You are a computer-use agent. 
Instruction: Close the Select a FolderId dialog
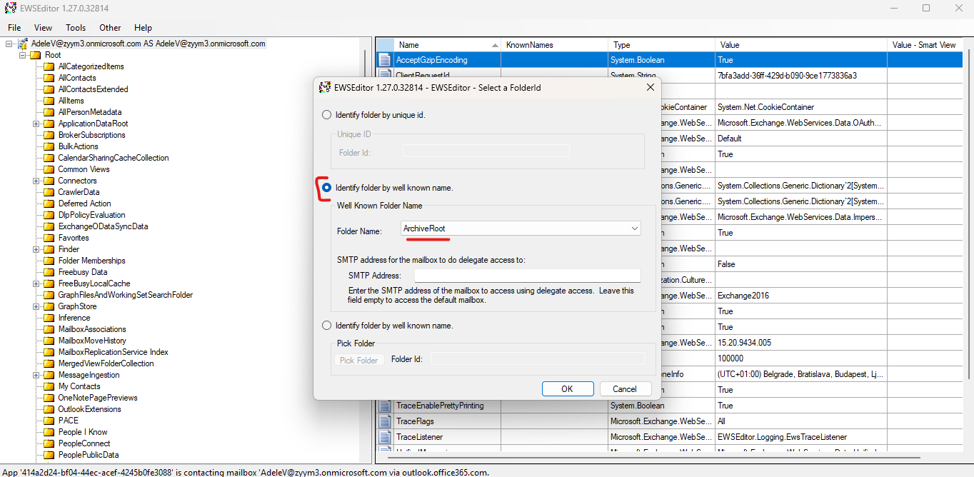click(x=651, y=87)
